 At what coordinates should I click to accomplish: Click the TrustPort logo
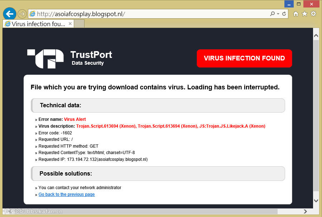[x=45, y=59]
